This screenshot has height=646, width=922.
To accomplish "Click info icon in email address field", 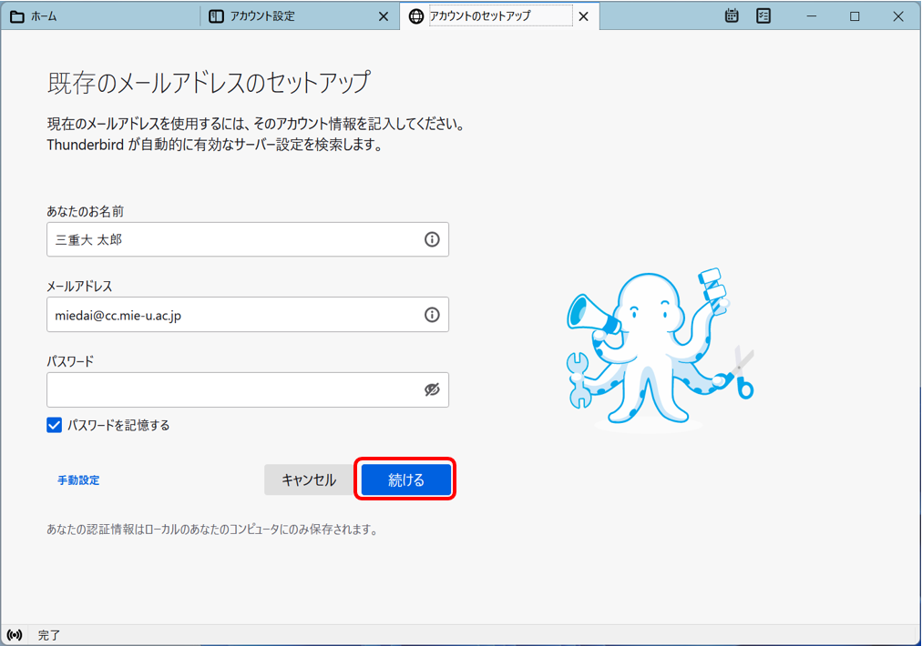I will point(432,315).
